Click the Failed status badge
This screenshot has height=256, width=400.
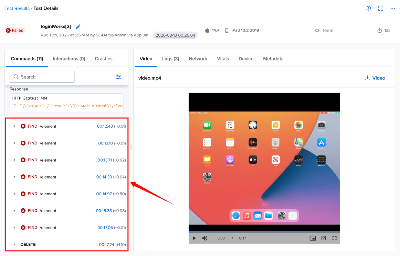[15, 30]
